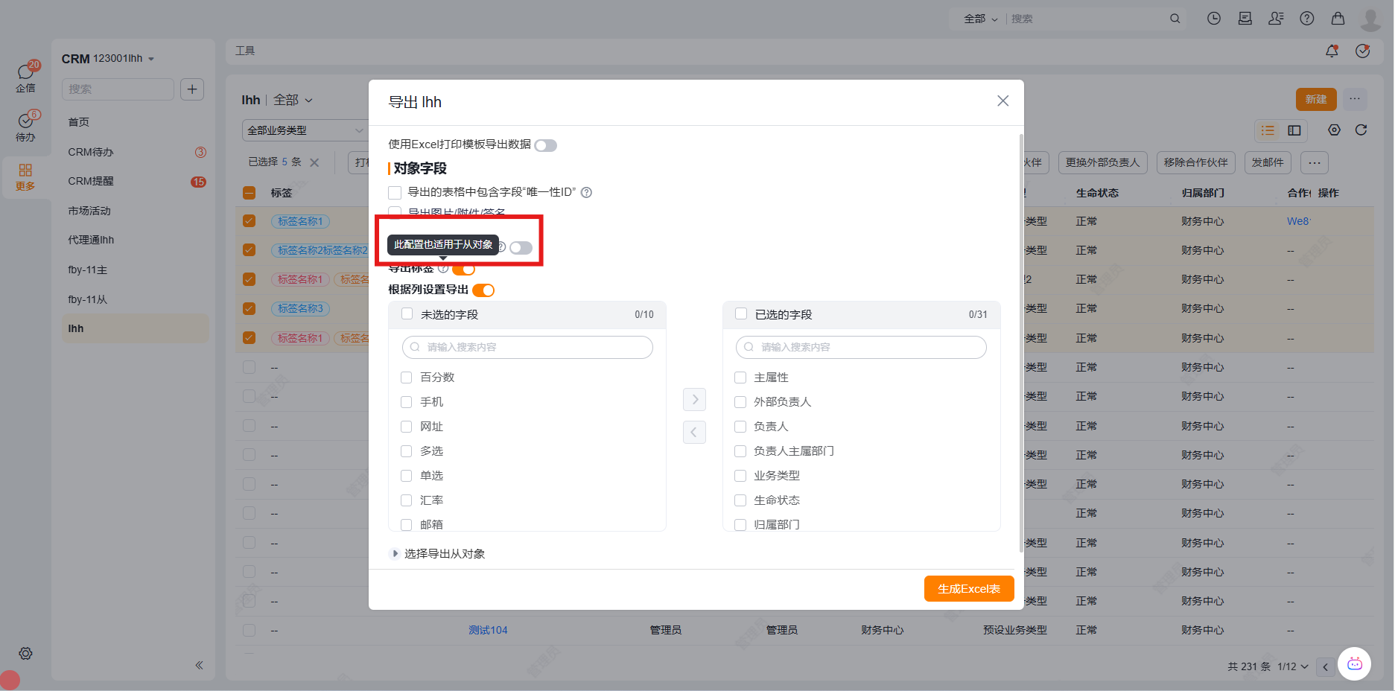Click the 生成Excel表 button

[969, 588]
